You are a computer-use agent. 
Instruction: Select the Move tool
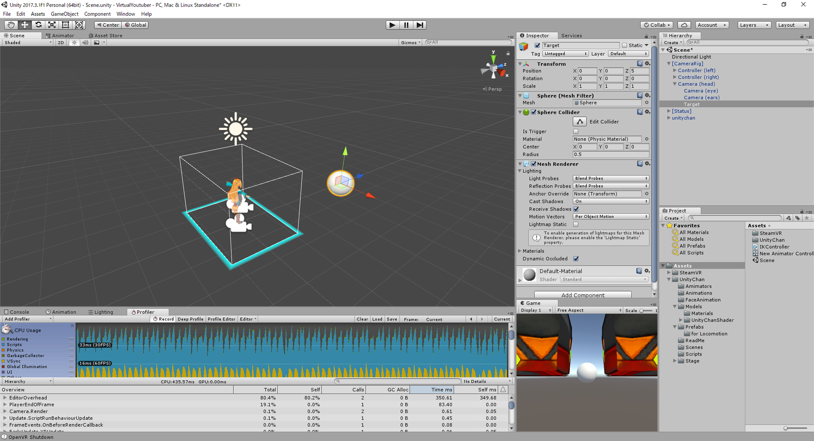coord(25,25)
